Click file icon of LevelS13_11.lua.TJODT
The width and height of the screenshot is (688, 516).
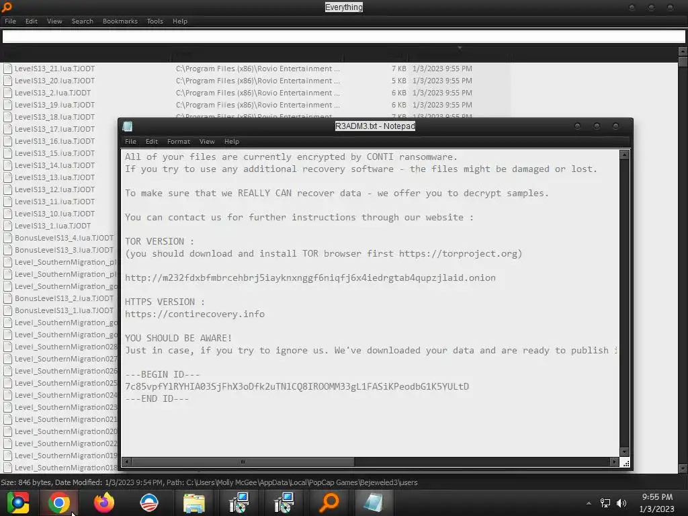7,202
